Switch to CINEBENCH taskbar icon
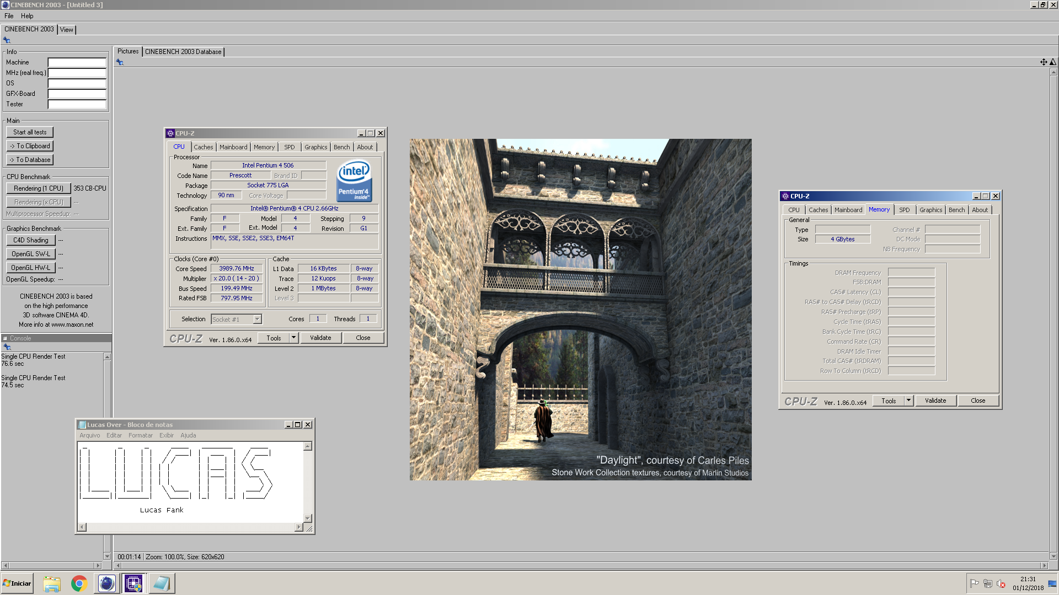 pos(107,583)
